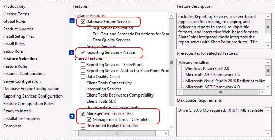Select Windows PowerShell 2.0 prerequisite item
The width and height of the screenshot is (275, 140).
tap(203, 69)
